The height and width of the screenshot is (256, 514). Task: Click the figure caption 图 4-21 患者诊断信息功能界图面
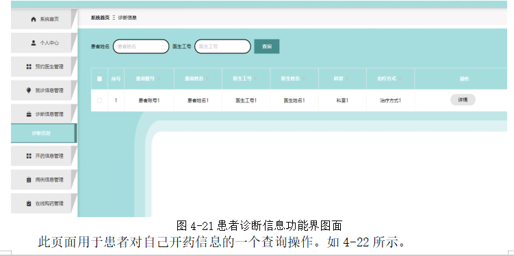259,225
